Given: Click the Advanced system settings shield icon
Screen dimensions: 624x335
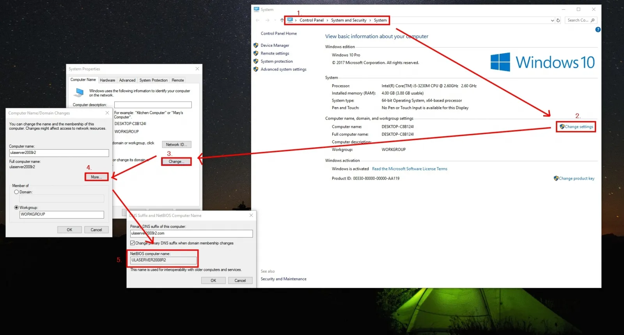Looking at the screenshot, I should coord(256,69).
